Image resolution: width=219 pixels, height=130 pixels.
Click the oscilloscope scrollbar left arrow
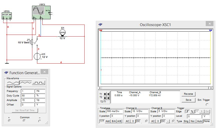(x=100, y=88)
